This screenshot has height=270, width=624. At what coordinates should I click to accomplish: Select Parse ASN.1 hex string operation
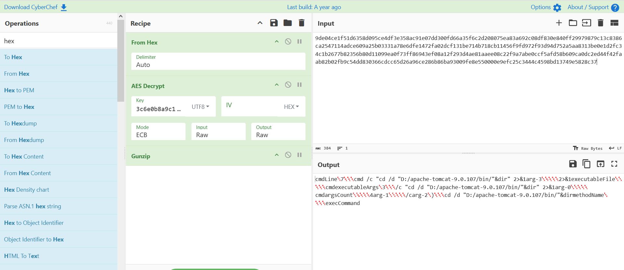[58, 206]
